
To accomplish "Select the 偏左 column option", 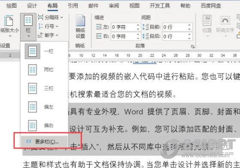I will [44, 107].
